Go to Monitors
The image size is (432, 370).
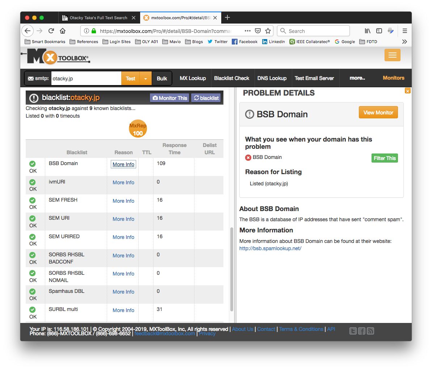pos(393,78)
